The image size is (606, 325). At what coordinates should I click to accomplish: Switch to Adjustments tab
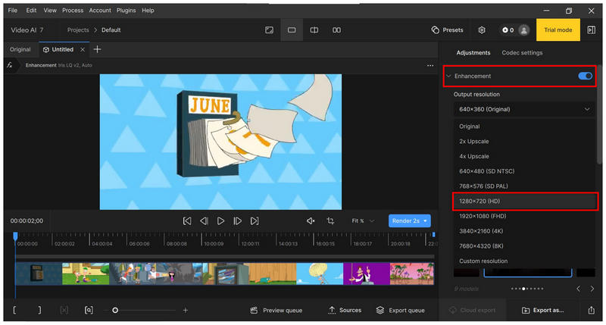pos(473,52)
